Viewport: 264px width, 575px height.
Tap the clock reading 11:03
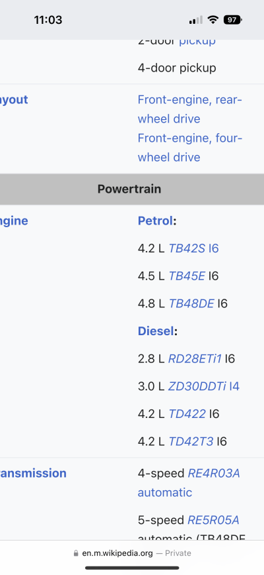click(x=48, y=20)
